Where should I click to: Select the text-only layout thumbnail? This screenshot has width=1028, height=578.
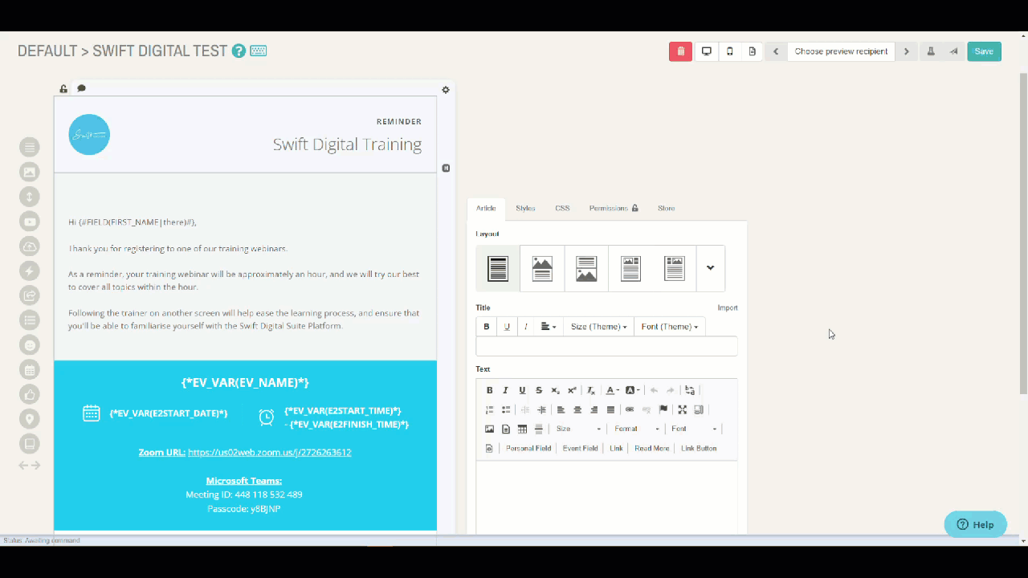tap(498, 268)
